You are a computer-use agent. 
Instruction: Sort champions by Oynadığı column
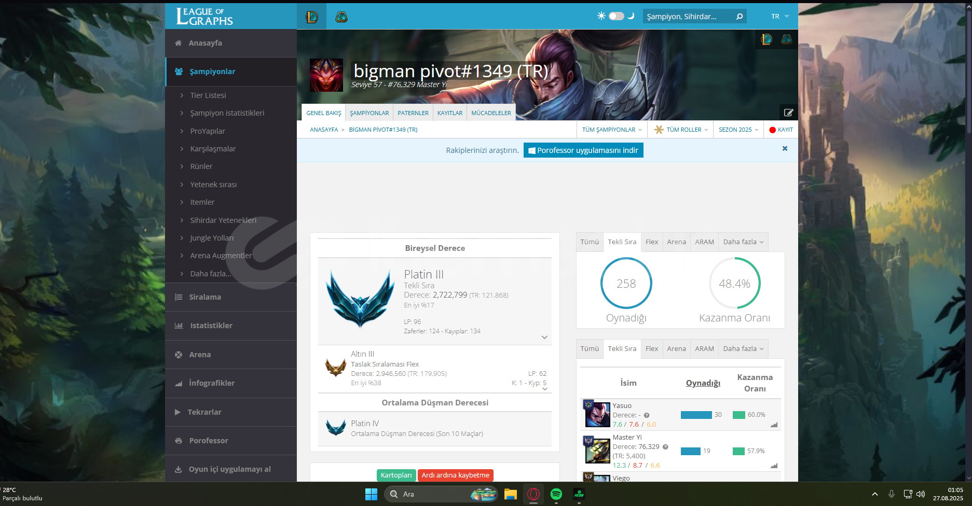point(703,383)
